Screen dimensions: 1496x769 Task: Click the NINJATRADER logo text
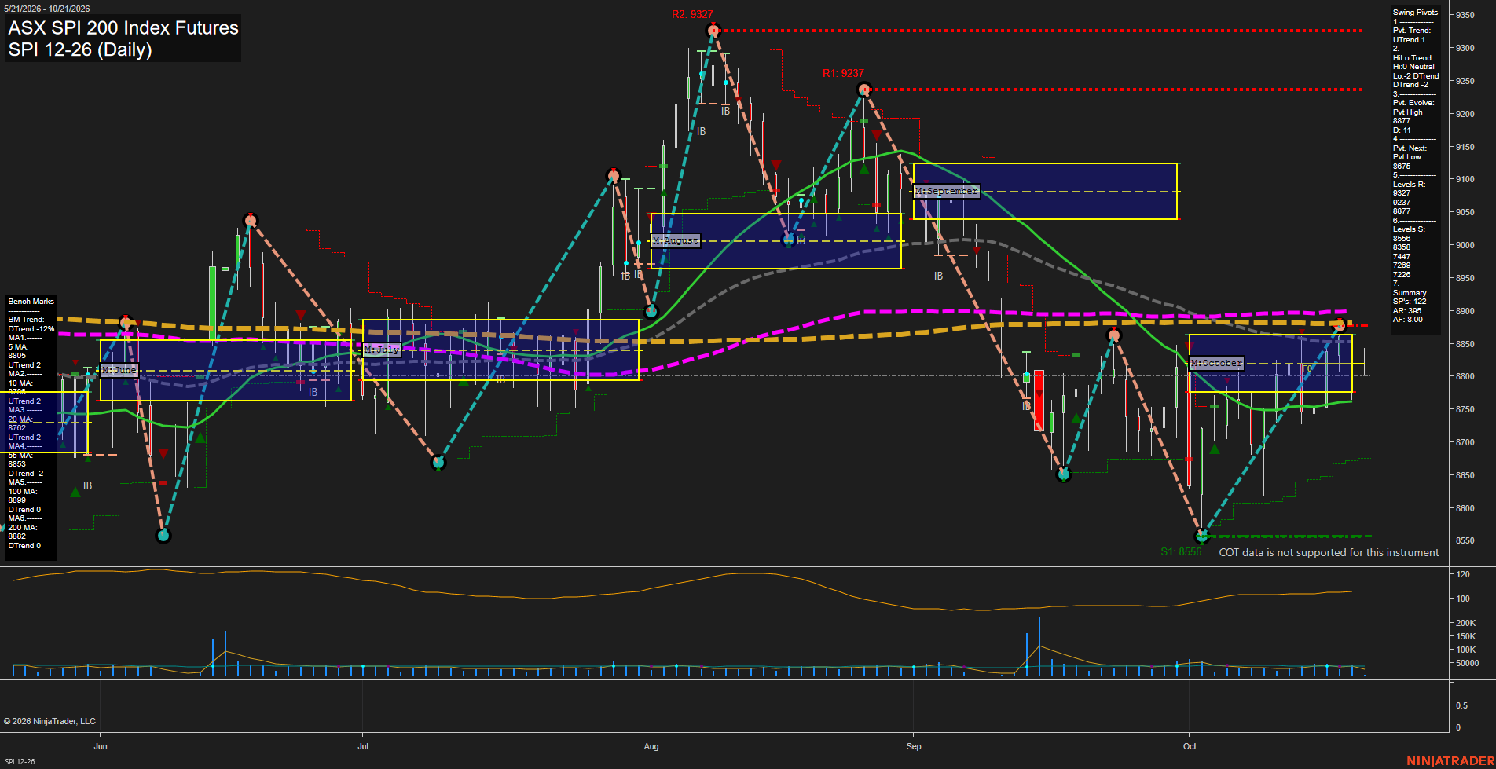(x=1450, y=761)
